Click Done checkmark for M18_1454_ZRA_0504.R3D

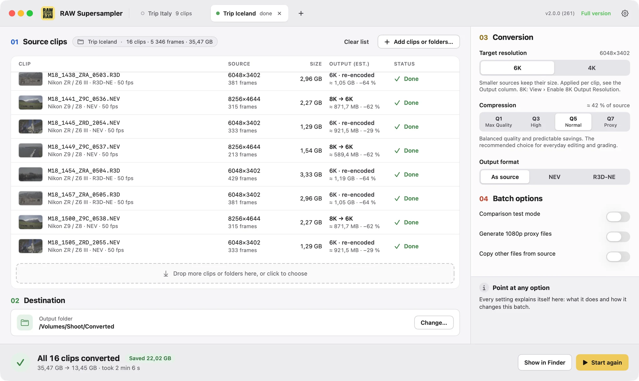click(397, 175)
